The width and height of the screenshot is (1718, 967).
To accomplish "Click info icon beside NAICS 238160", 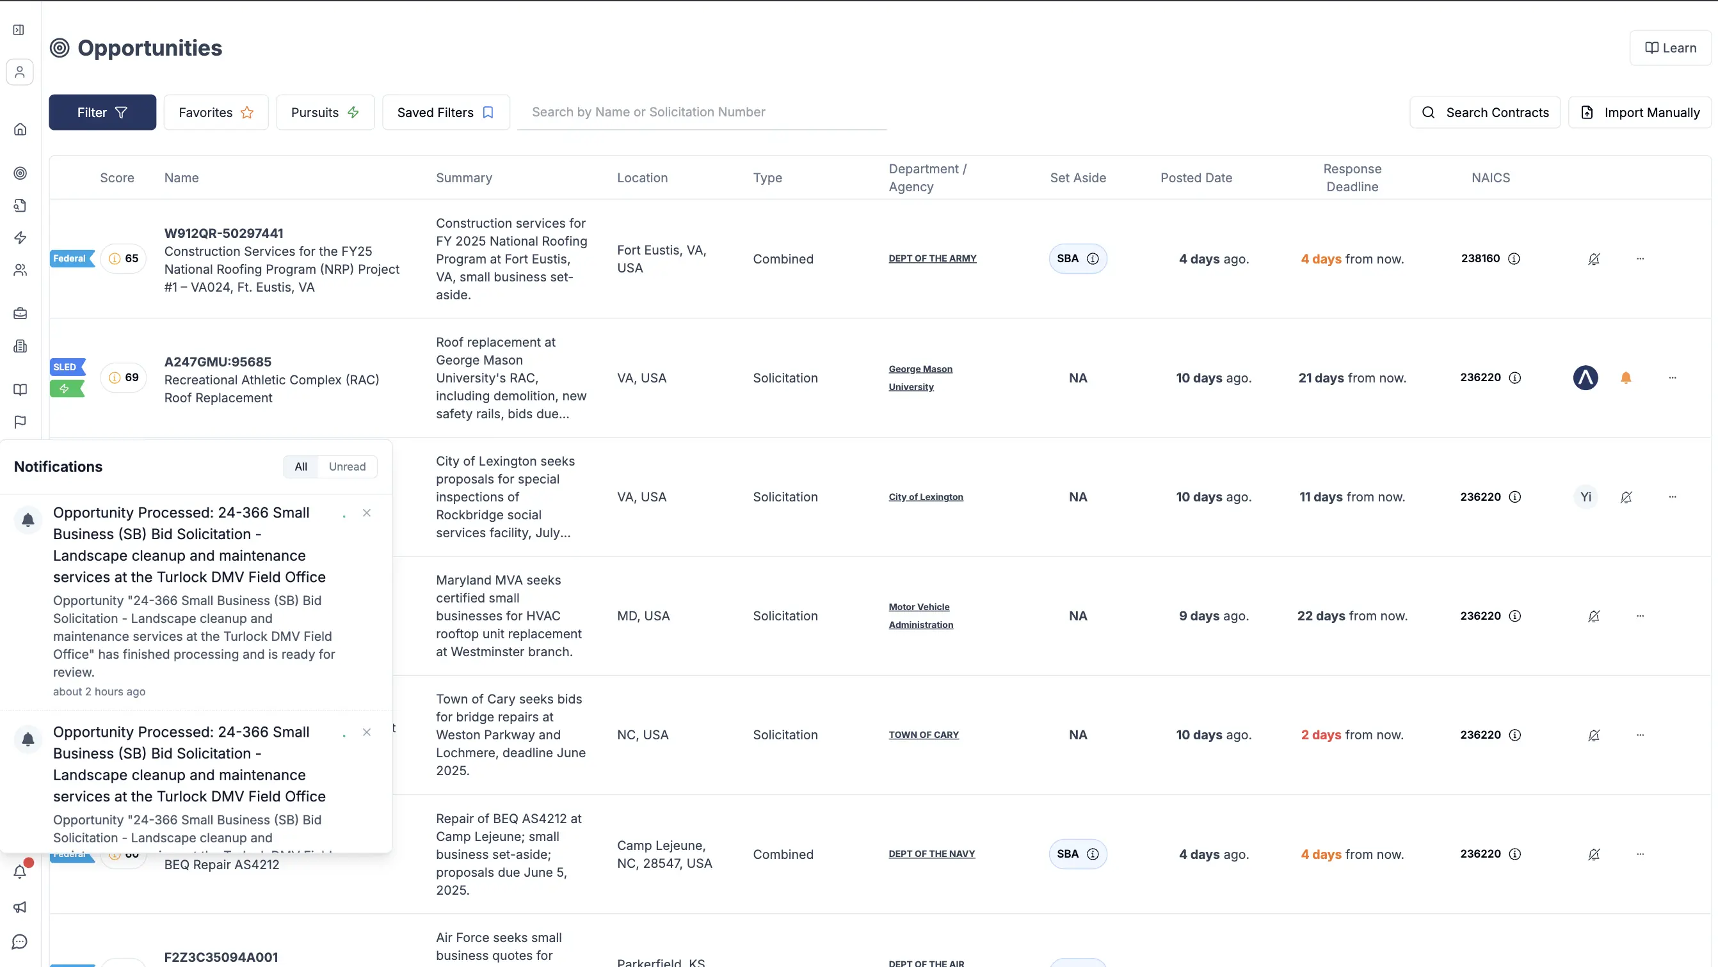I will [1514, 258].
